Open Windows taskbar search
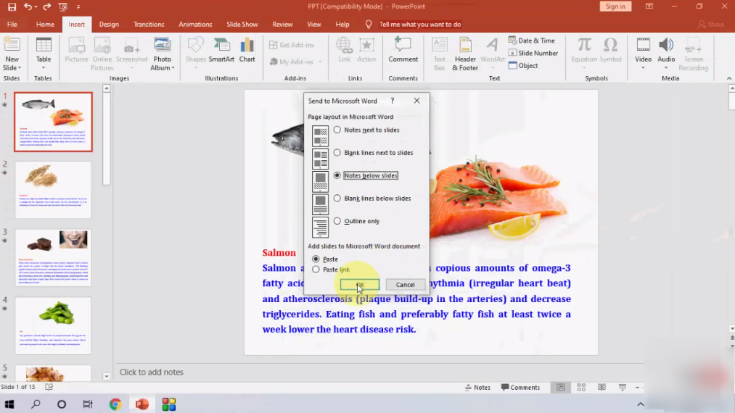This screenshot has width=735, height=413. coord(36,404)
